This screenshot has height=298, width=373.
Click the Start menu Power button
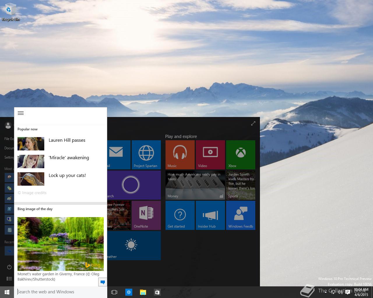coord(9,267)
